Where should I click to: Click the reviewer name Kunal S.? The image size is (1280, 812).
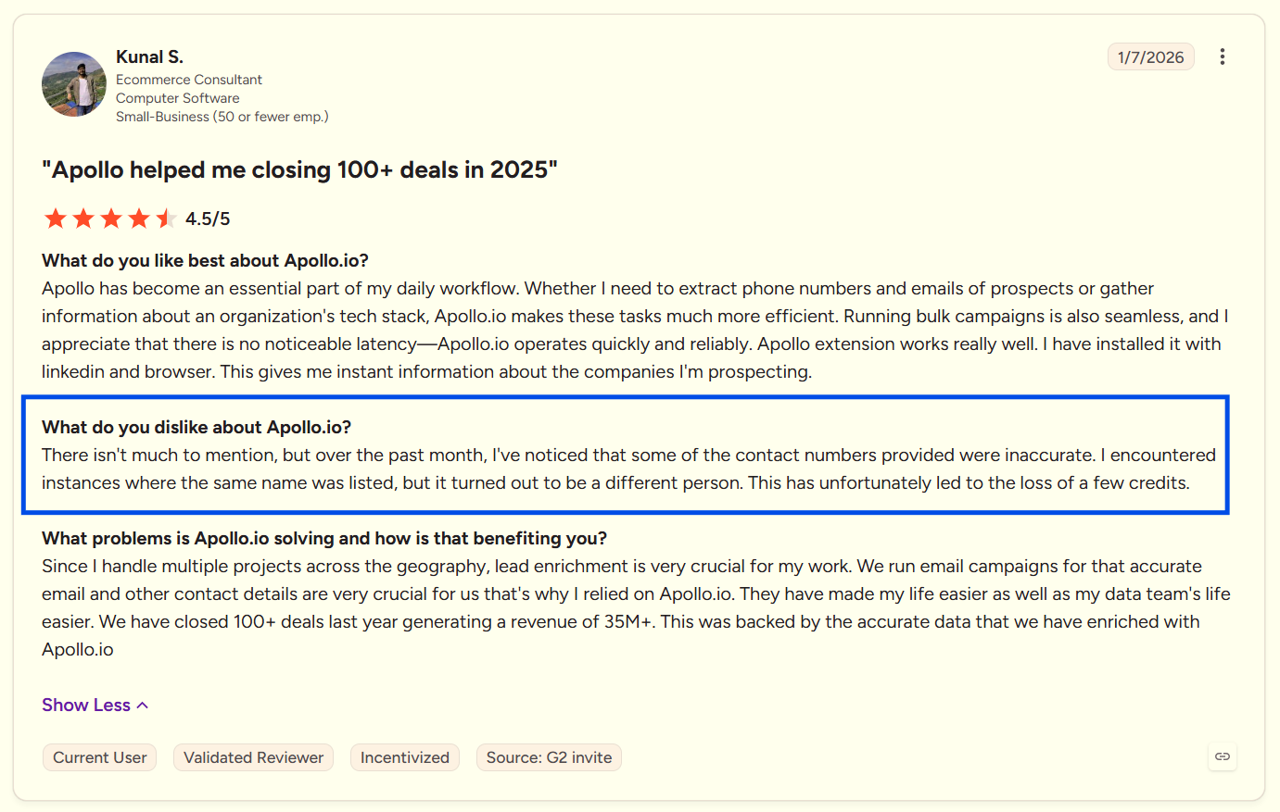pyautogui.click(x=149, y=56)
